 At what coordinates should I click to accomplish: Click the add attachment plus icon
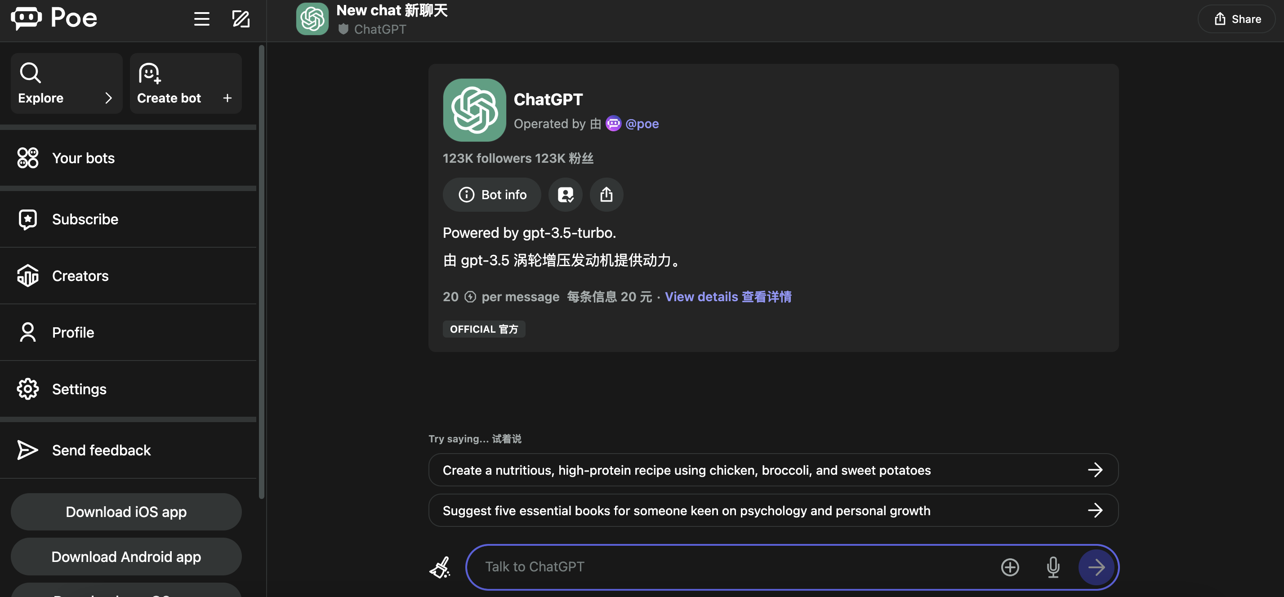(1010, 567)
